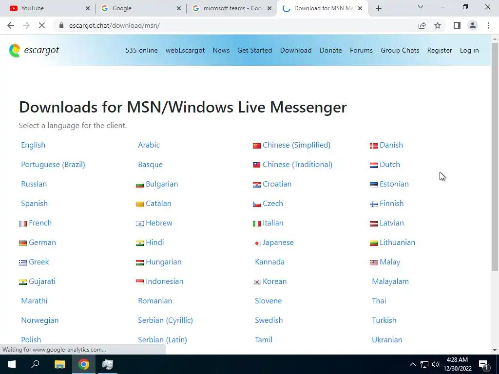Bookmark this page with the star icon
Screen dimensions: 499x374
pyautogui.click(x=438, y=25)
